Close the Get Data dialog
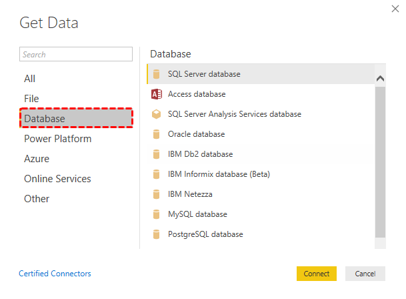The image size is (406, 299). [395, 9]
